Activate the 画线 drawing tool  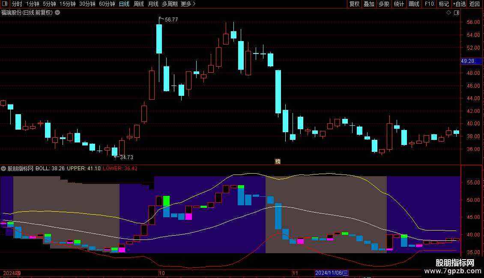(x=414, y=4)
